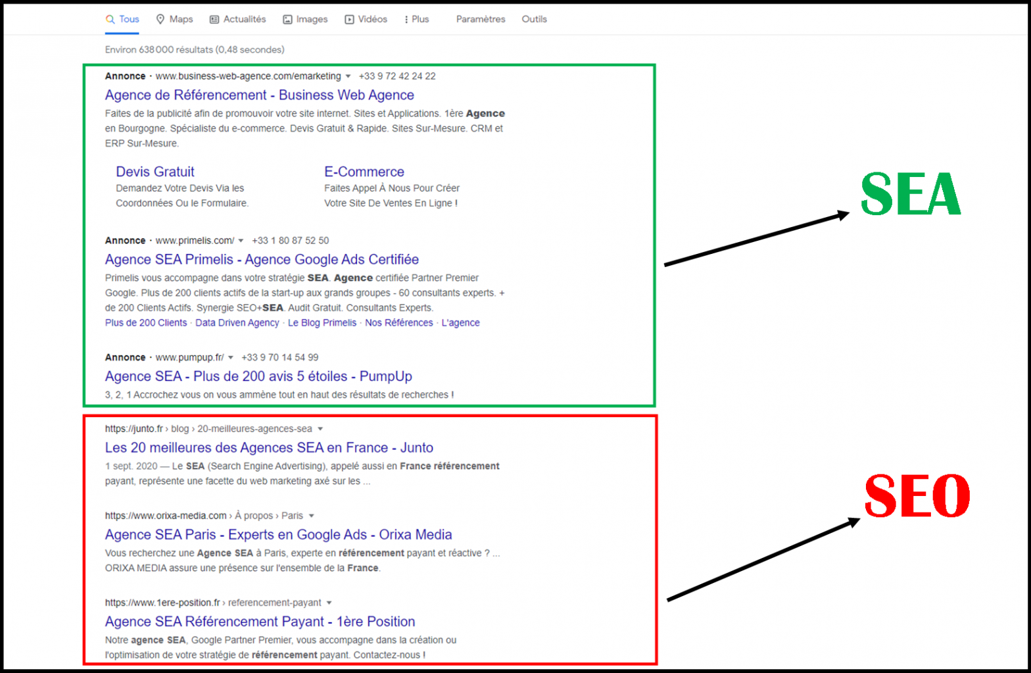1031x673 pixels.
Task: Click the Images picture icon
Action: pyautogui.click(x=287, y=20)
